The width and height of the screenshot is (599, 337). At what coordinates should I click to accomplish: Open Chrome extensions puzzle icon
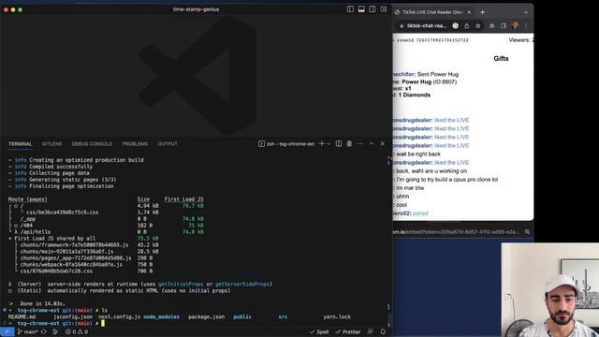coord(492,25)
